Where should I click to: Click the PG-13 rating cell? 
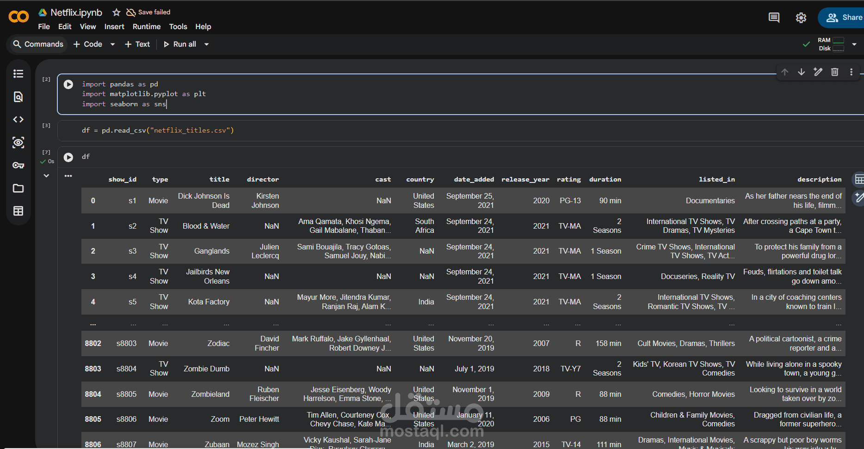(570, 201)
